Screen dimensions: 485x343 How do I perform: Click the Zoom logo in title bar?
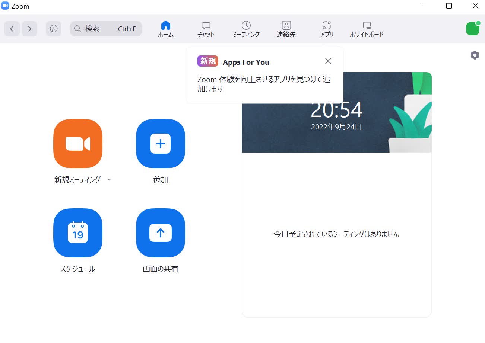point(5,6)
